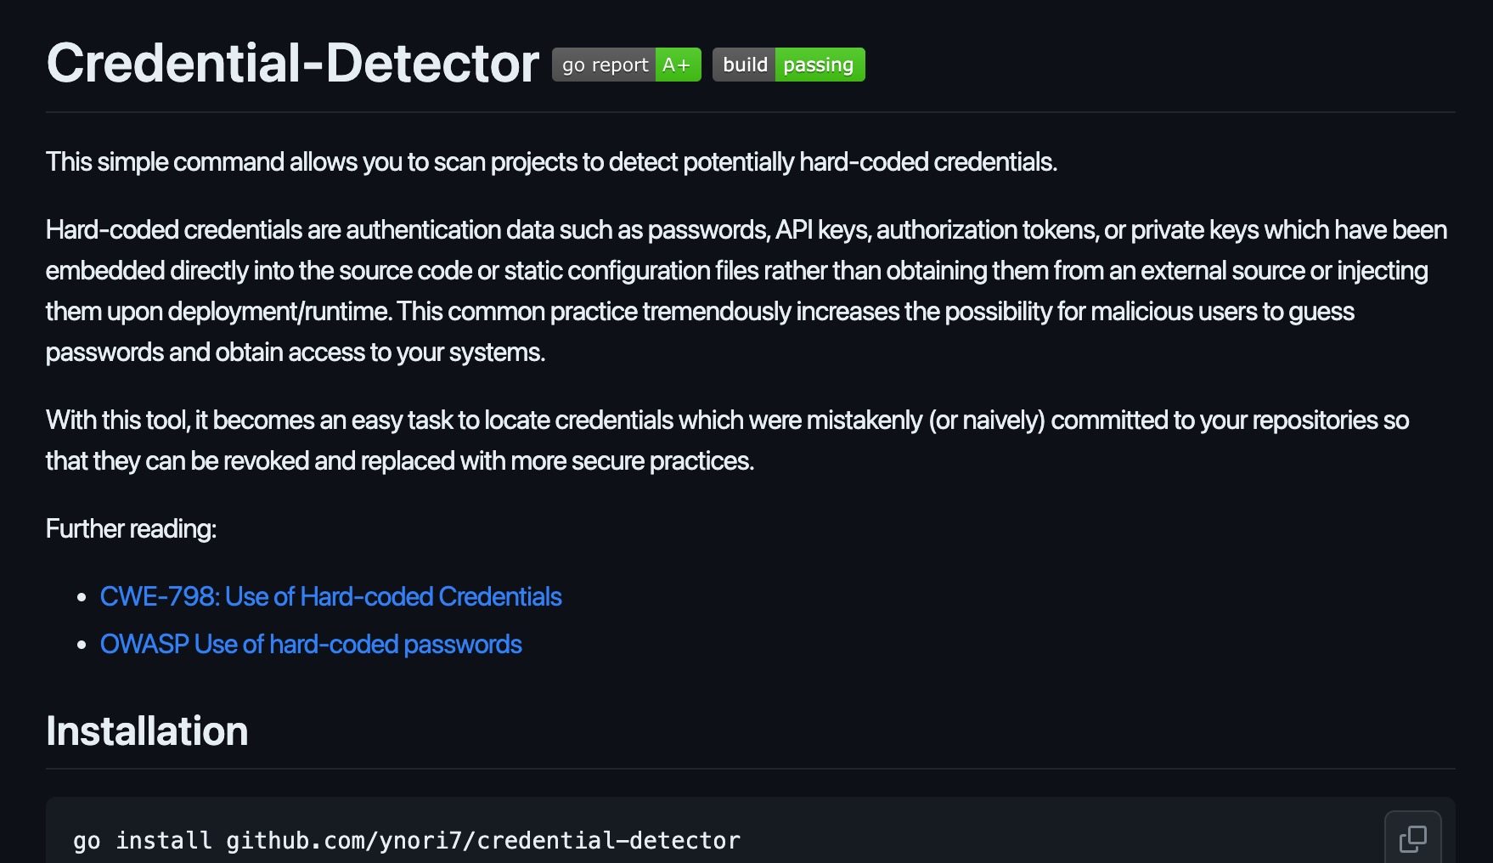Click paragraph starting 'Hard-coded credentials are authentication'
Screen dimensions: 1493x863
[746, 290]
